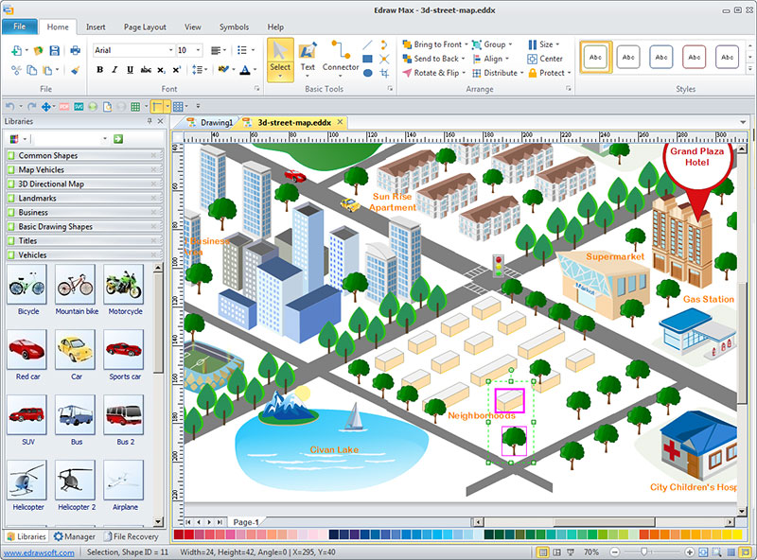757x560 pixels.
Task: Toggle italic text formatting
Action: click(x=114, y=70)
